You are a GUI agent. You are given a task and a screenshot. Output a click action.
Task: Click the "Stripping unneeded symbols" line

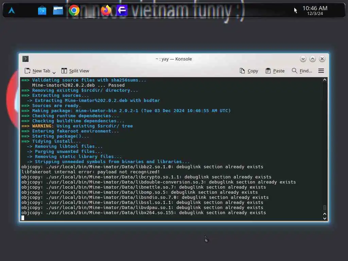tap(108, 162)
